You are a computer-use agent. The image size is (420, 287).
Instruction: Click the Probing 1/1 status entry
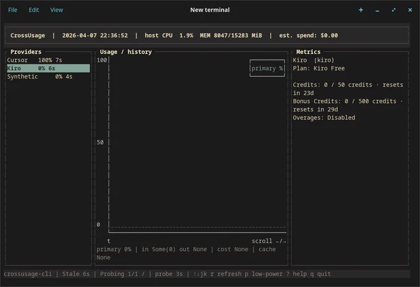(122, 274)
